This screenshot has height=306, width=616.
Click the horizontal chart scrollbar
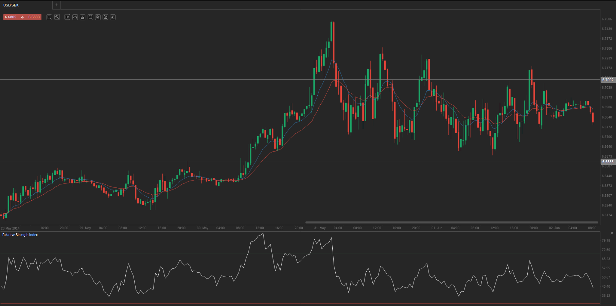451,222
